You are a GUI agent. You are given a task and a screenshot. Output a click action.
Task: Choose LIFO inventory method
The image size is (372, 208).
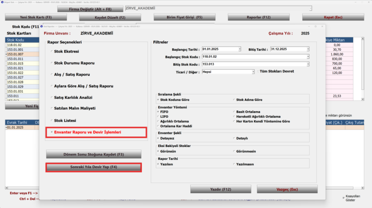coord(163,116)
